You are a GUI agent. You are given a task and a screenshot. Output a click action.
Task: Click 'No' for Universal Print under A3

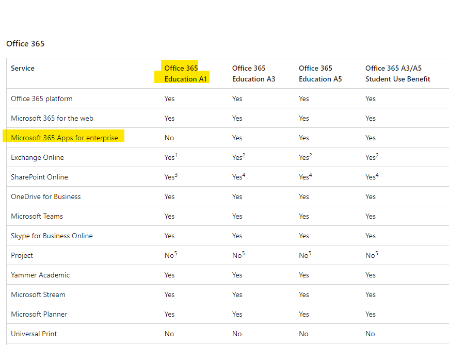237,334
